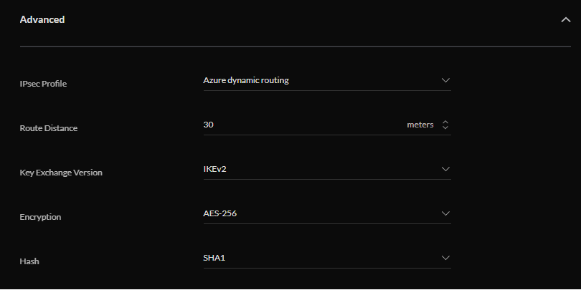Click the Route Distance value 30
Viewport: 581px width, 290px height.
[x=209, y=125]
